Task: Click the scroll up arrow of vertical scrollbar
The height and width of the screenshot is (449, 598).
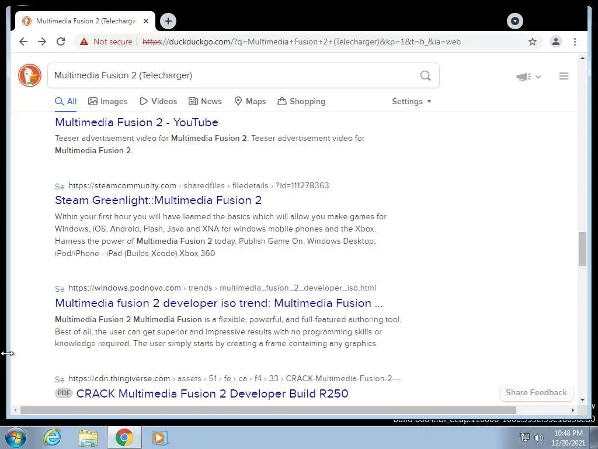Action: point(582,58)
